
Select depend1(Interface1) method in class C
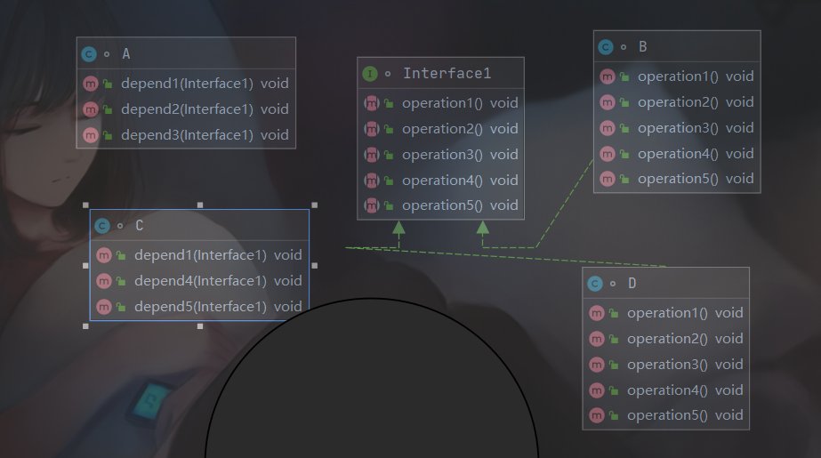199,255
